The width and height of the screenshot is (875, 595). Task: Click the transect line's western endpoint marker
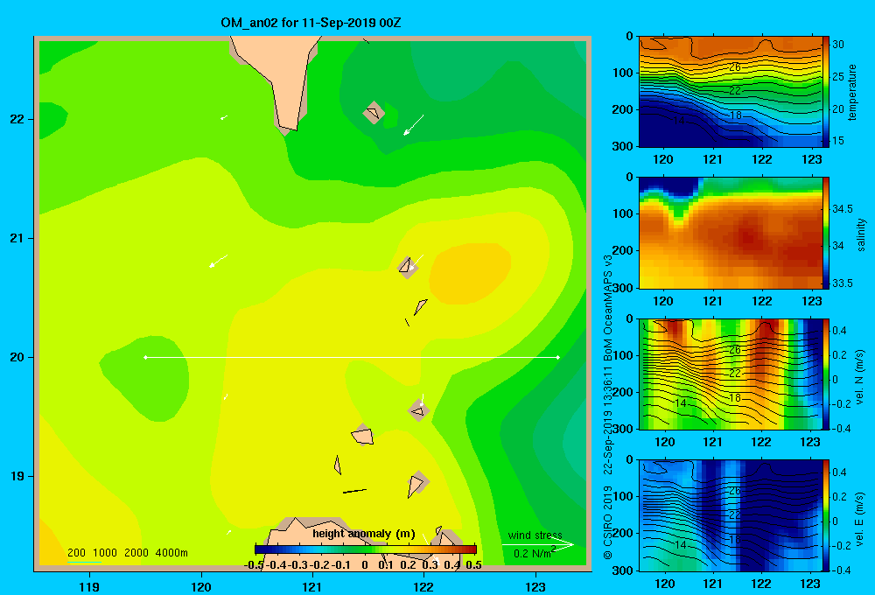145,357
